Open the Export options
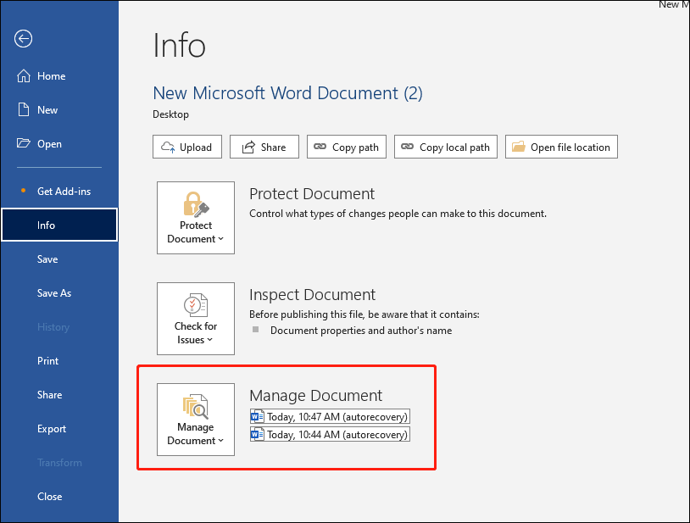The width and height of the screenshot is (690, 523). 59,428
